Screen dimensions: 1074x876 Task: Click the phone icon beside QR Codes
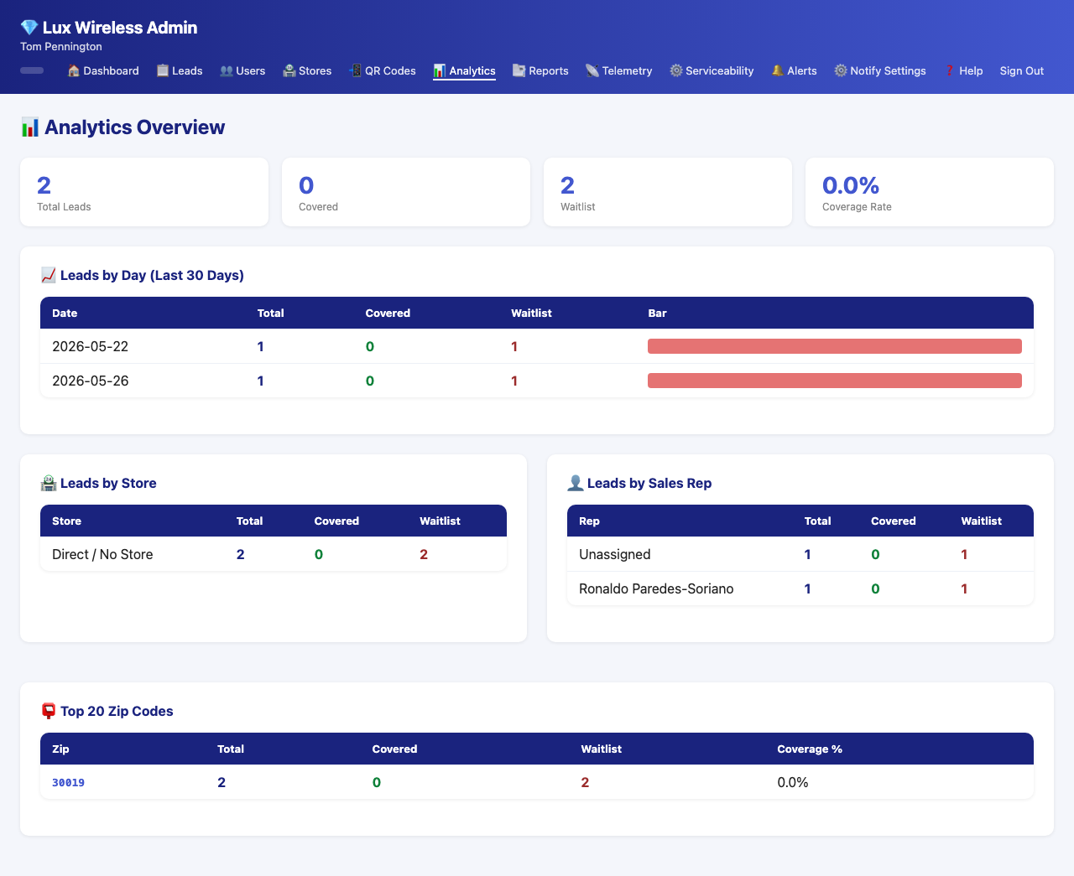click(356, 70)
